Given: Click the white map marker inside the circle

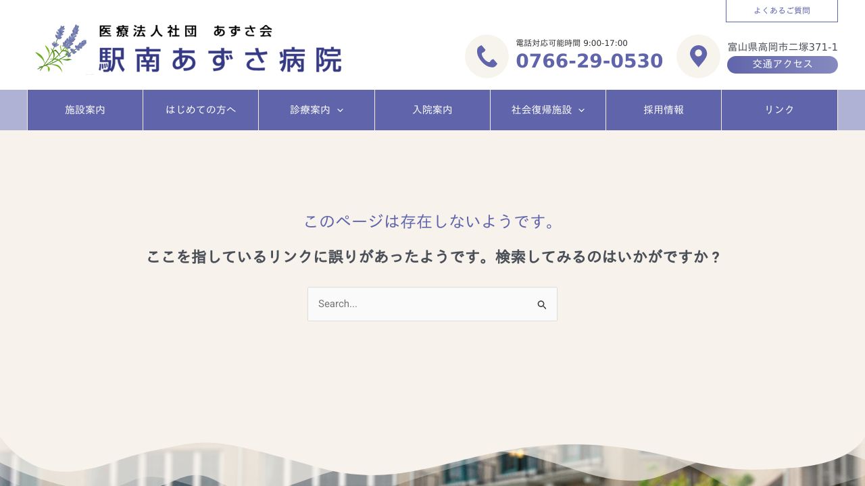Looking at the screenshot, I should pyautogui.click(x=698, y=56).
